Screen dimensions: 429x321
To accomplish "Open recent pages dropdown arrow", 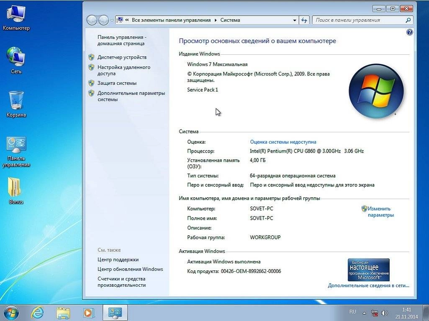I will [x=112, y=20].
